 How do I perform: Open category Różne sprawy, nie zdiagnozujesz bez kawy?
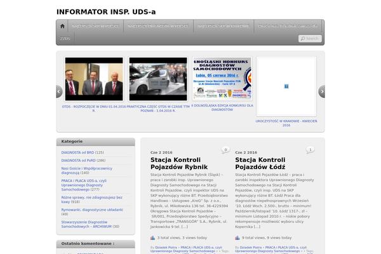point(91,199)
